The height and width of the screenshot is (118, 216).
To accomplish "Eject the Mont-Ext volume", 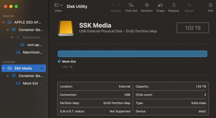I will tap(42, 83).
